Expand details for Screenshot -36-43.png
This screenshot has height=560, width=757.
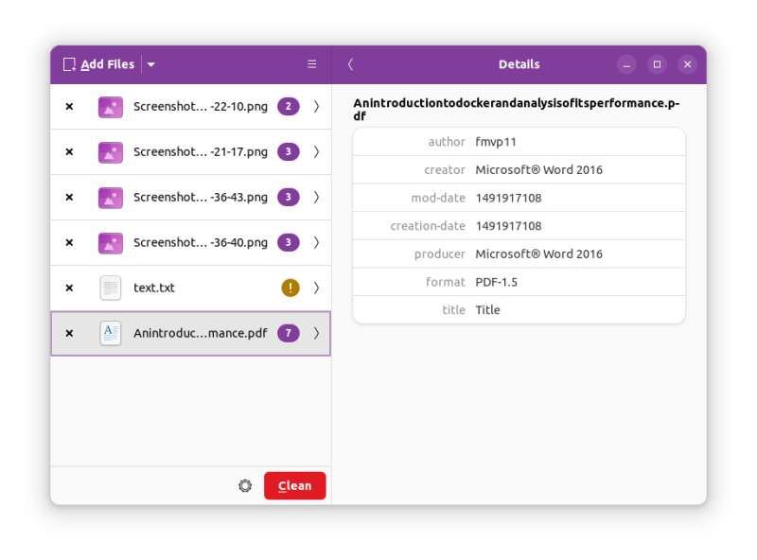pos(316,198)
